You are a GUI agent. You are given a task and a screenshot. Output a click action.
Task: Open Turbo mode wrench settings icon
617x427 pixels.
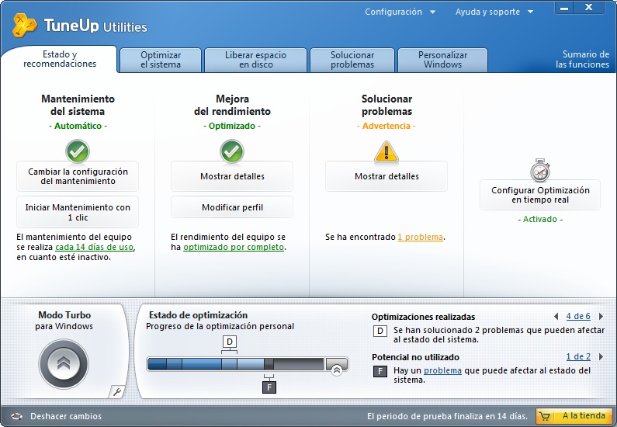(x=117, y=391)
